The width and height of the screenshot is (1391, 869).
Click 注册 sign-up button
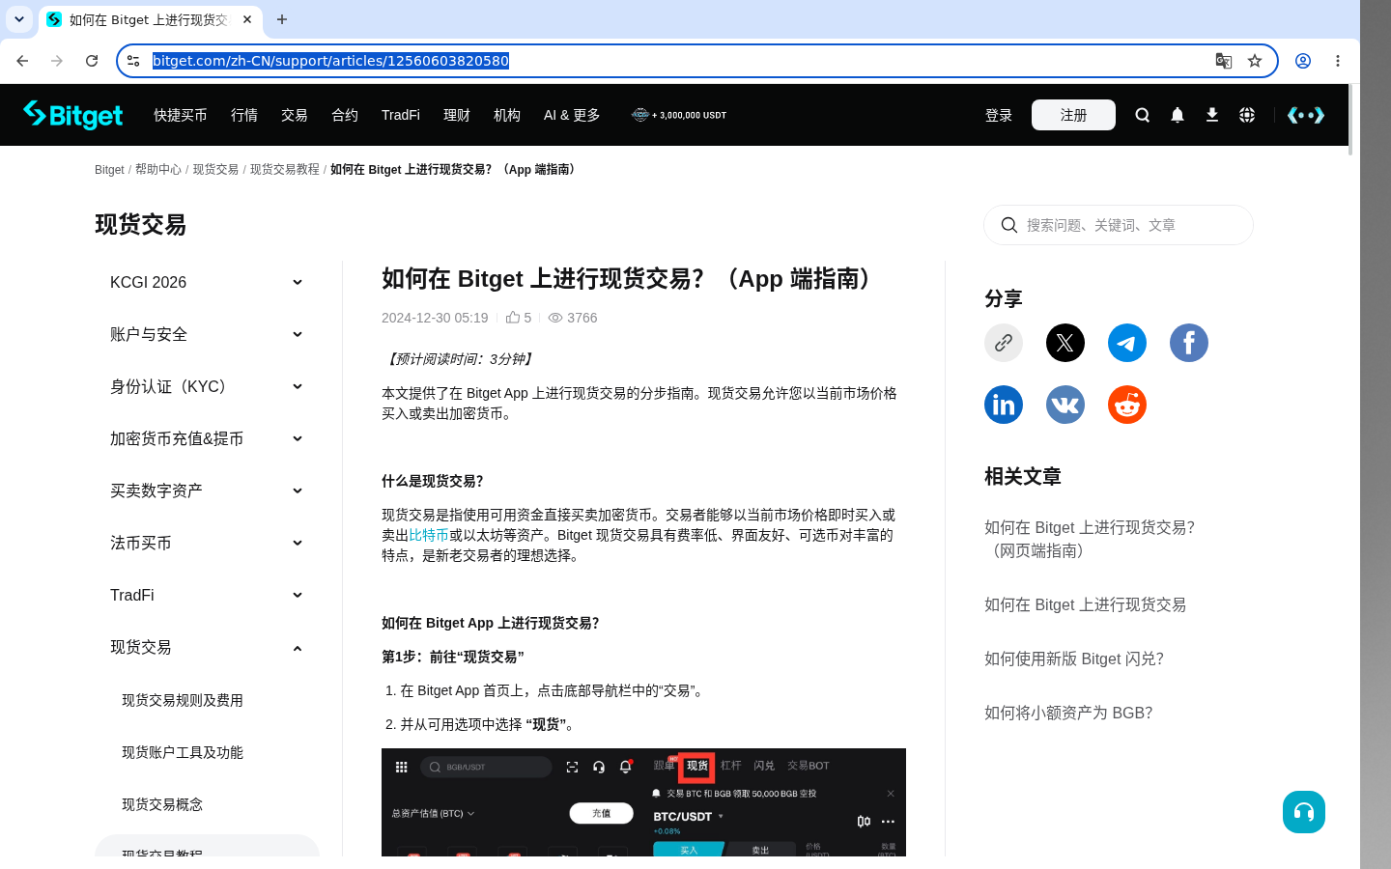1073,115
